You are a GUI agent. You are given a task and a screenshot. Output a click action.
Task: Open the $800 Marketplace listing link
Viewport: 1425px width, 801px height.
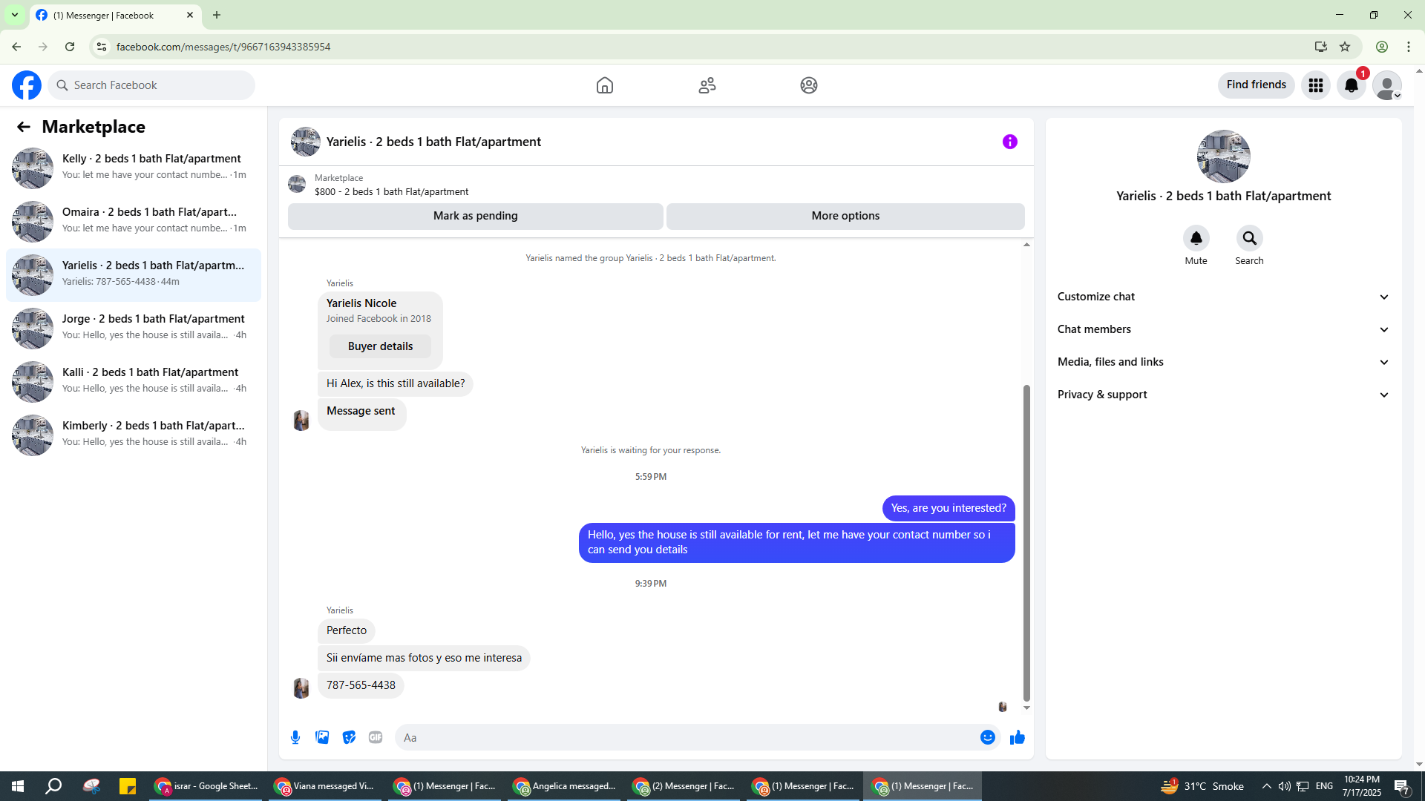coord(391,192)
